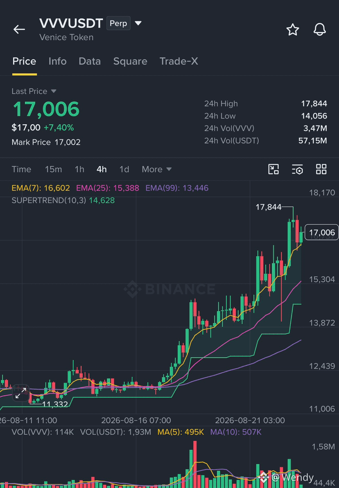This screenshot has height=488, width=339.
Task: Select the 15m interval
Action: [x=54, y=169]
